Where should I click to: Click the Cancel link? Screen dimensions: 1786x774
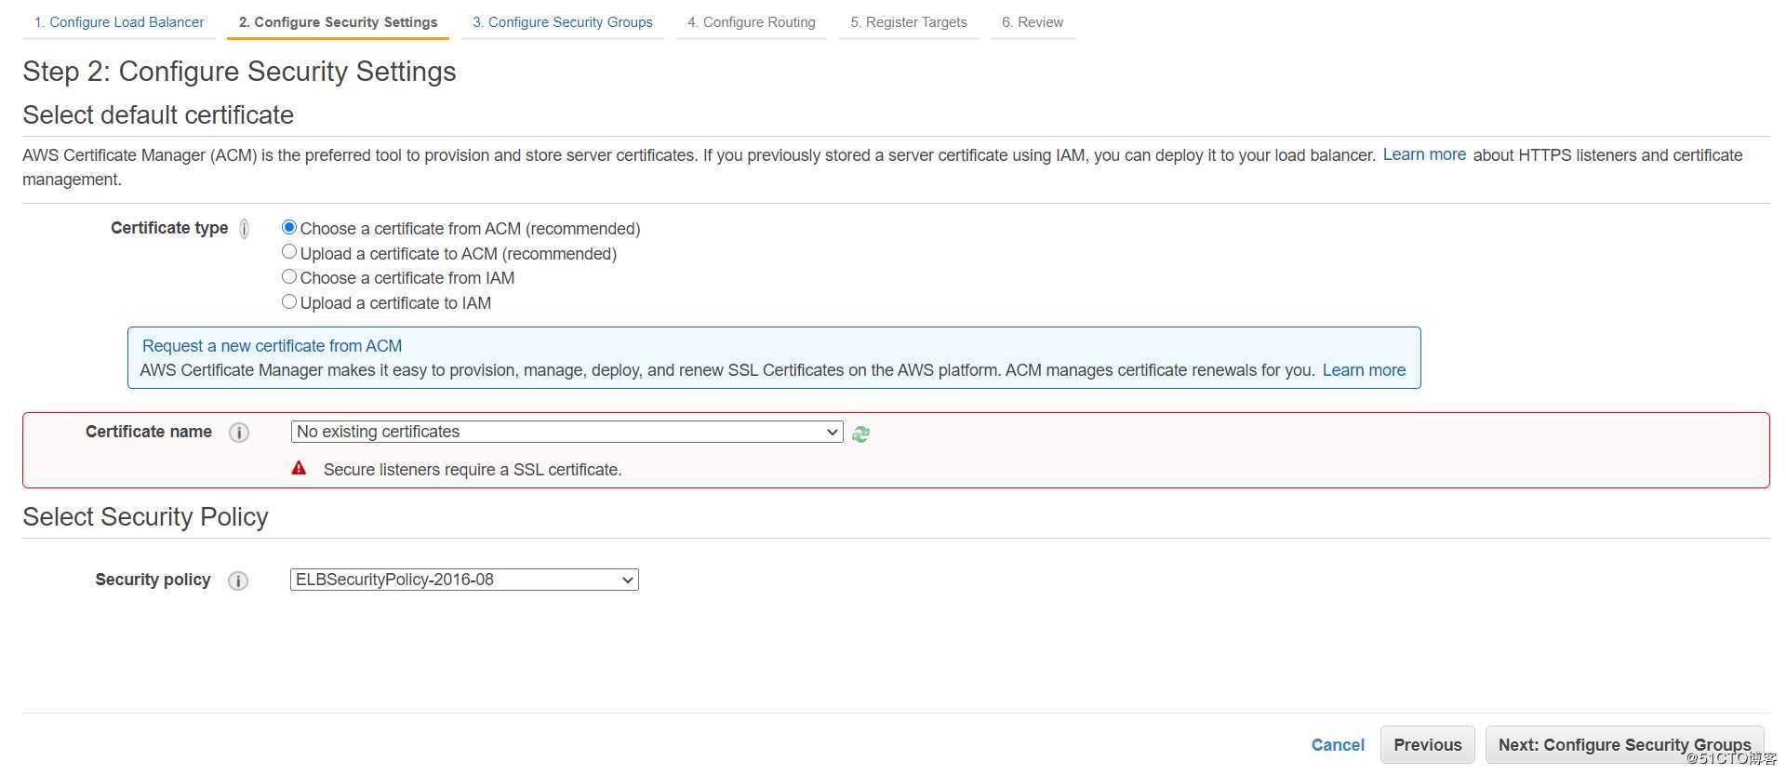click(1338, 745)
